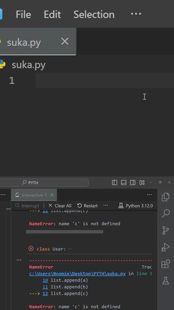The image size is (174, 310).
Task: Click suka.py in the breadcrumb
Action: [29, 65]
